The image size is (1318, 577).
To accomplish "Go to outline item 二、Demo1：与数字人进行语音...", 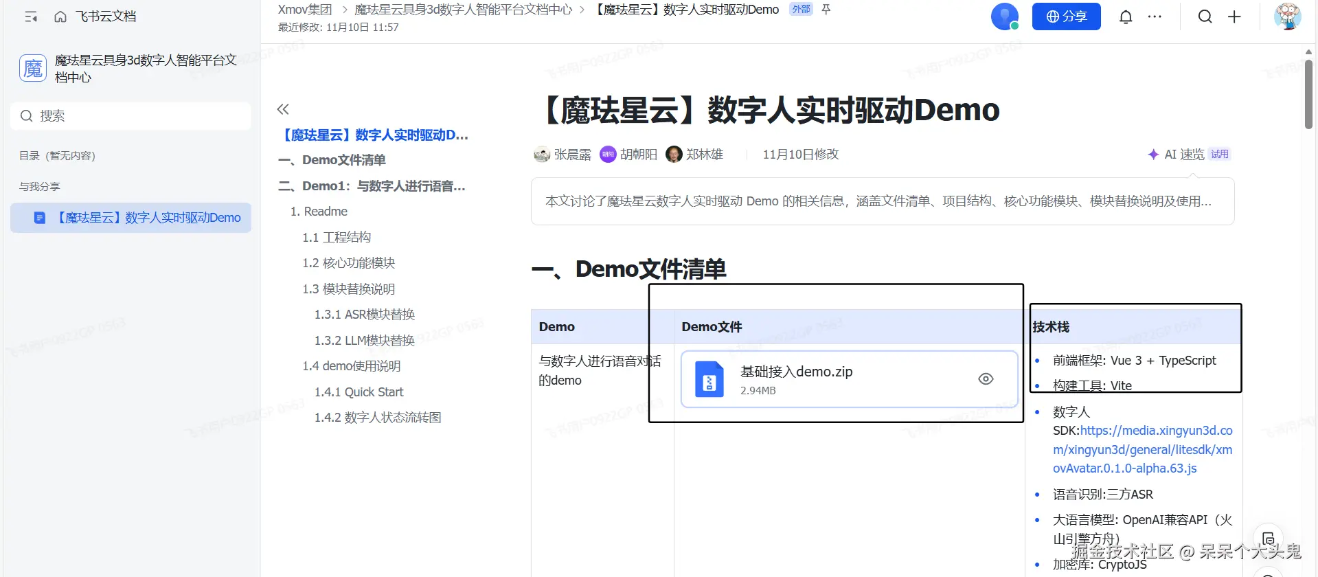I will pyautogui.click(x=372, y=186).
